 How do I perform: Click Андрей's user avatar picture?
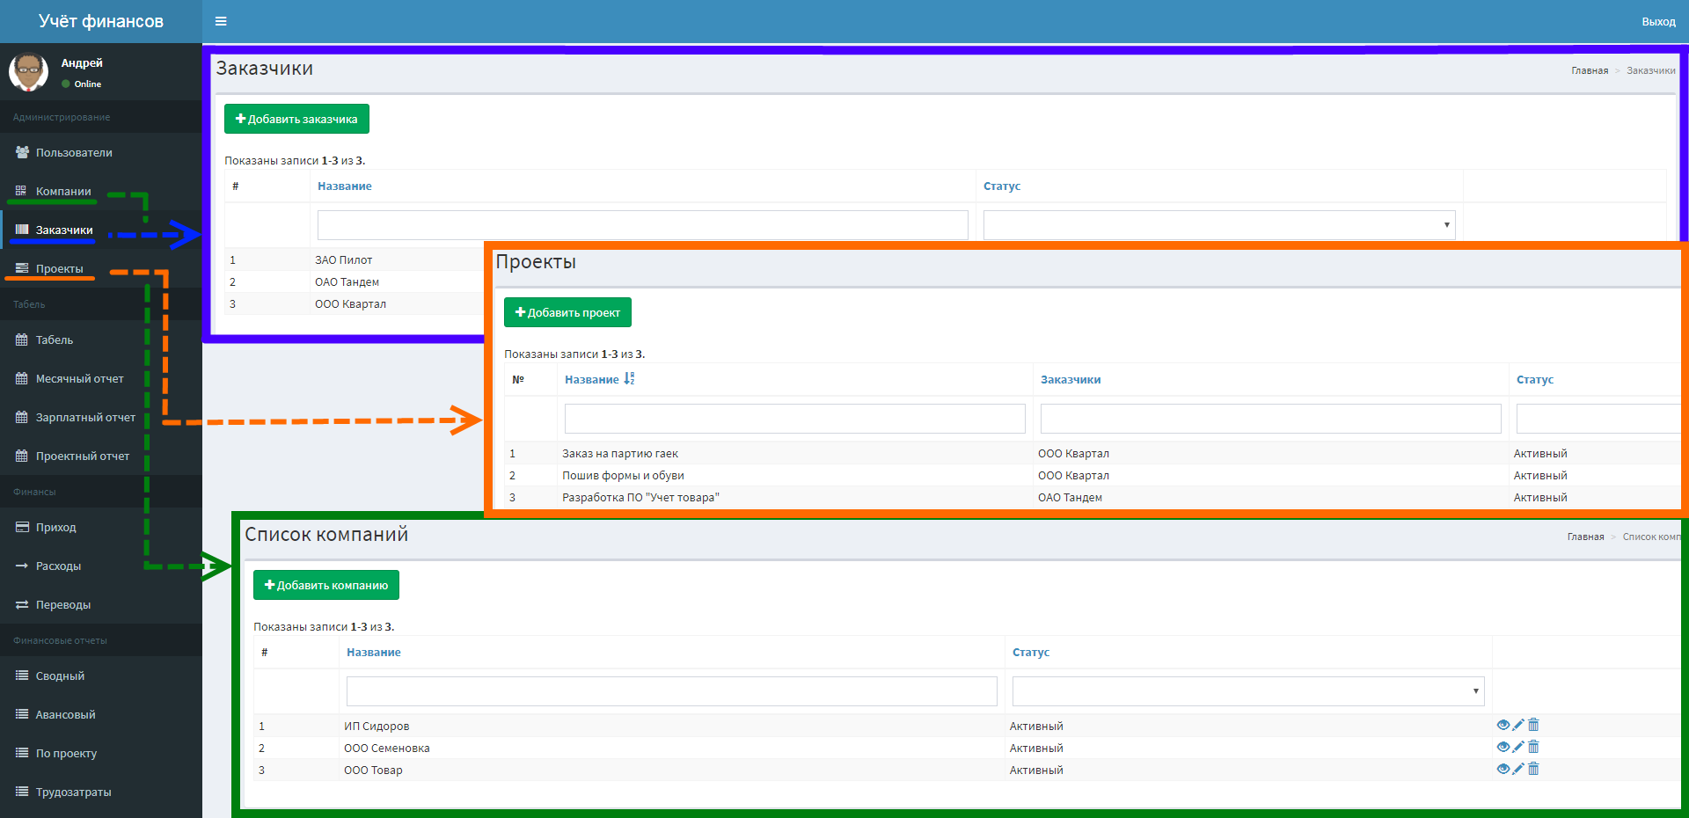pyautogui.click(x=28, y=72)
